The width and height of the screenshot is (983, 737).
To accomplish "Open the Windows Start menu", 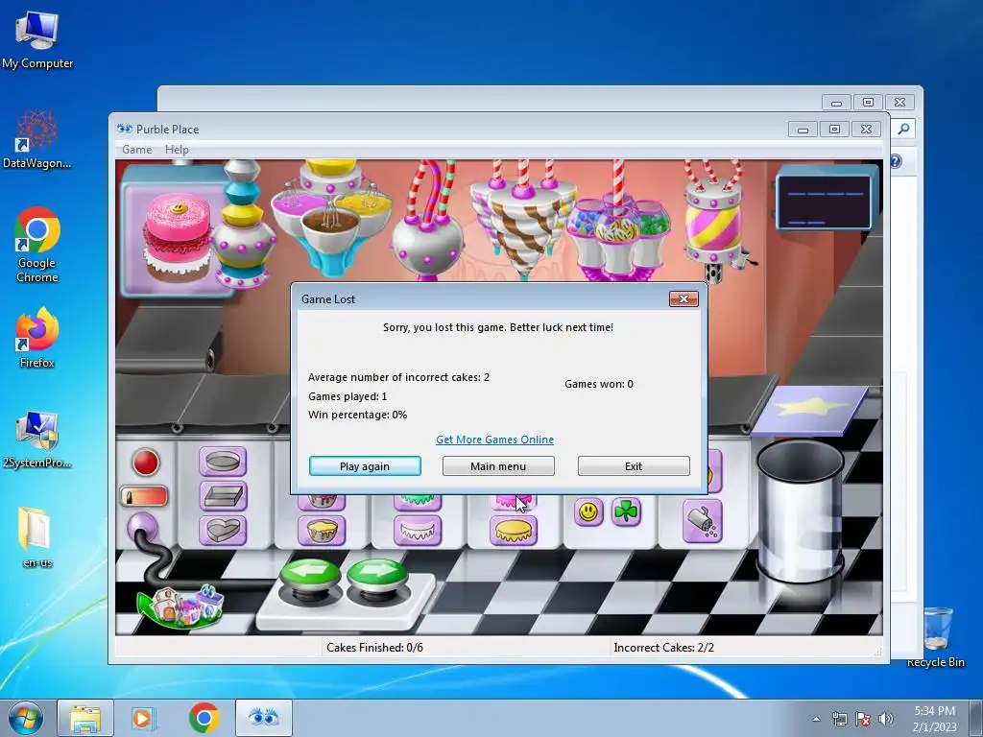I will 26,718.
